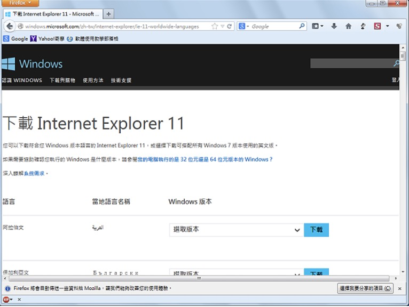Screen dimensions: 409x307
Task: Open the Yahoo! bookmark in bookmarks bar
Action: pos(47,39)
